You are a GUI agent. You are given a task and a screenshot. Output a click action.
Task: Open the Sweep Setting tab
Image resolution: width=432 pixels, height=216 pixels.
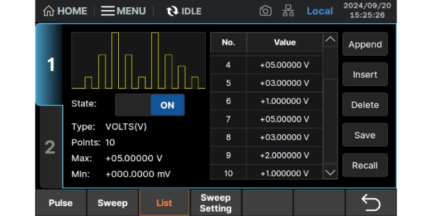[216, 203]
